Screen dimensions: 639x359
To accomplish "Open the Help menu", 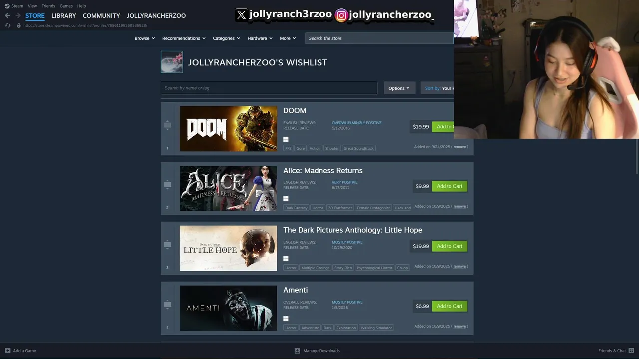I will 81,6.
